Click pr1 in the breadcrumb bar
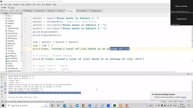This screenshot has width=193, height=108. point(4,7)
